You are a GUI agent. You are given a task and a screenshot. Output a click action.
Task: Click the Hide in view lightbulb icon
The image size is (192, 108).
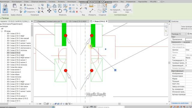pyautogui.click(x=81, y=5)
